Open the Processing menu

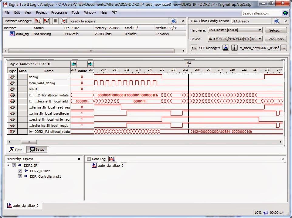click(x=59, y=12)
